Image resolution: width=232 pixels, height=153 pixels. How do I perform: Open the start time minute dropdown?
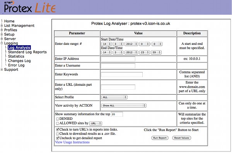pyautogui.click(x=157, y=44)
